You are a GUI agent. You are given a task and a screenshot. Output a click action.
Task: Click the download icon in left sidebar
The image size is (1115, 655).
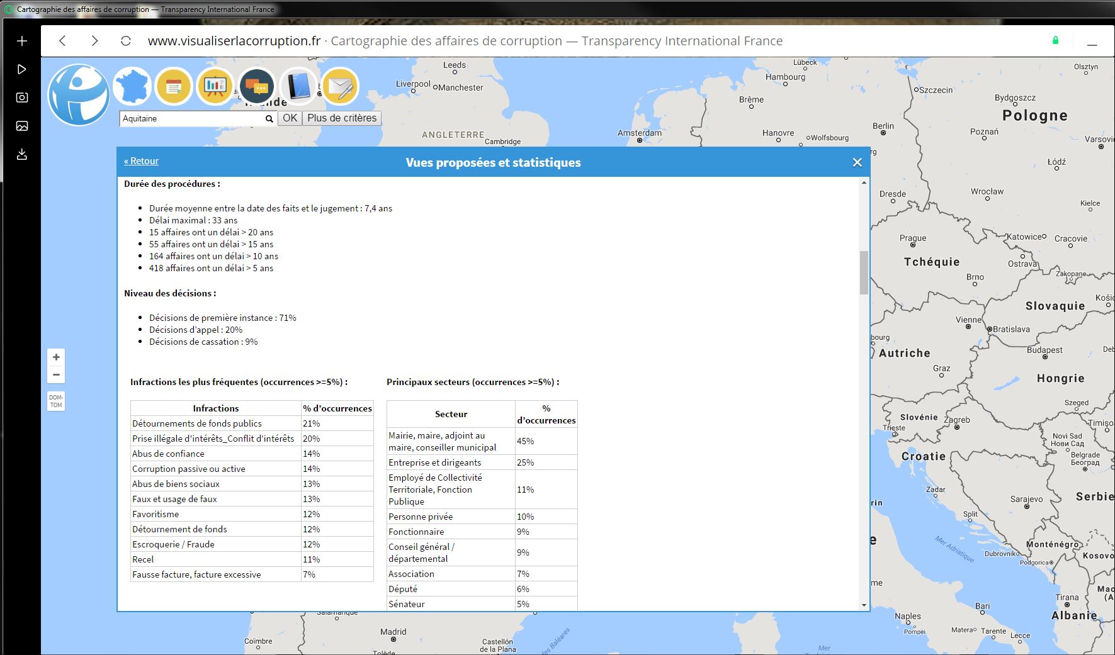(22, 154)
